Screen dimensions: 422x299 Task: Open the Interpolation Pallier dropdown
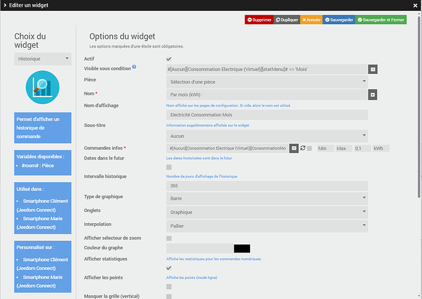click(267, 226)
